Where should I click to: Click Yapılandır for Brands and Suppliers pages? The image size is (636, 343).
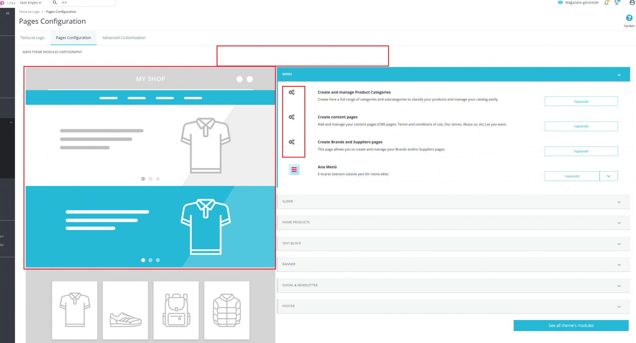(581, 151)
